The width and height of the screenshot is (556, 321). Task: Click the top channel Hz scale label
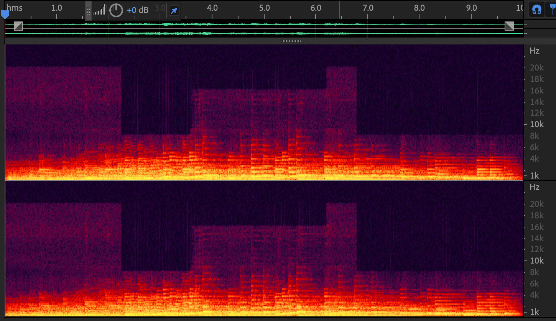coord(534,51)
